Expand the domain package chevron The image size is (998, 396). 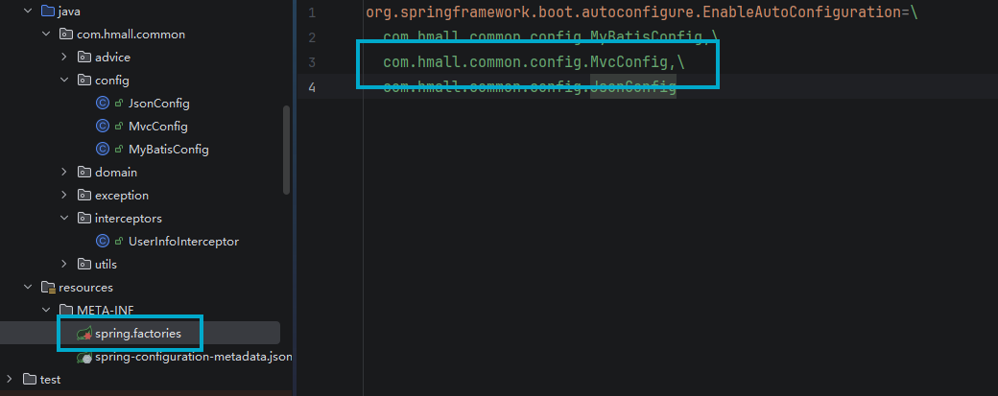click(x=63, y=173)
